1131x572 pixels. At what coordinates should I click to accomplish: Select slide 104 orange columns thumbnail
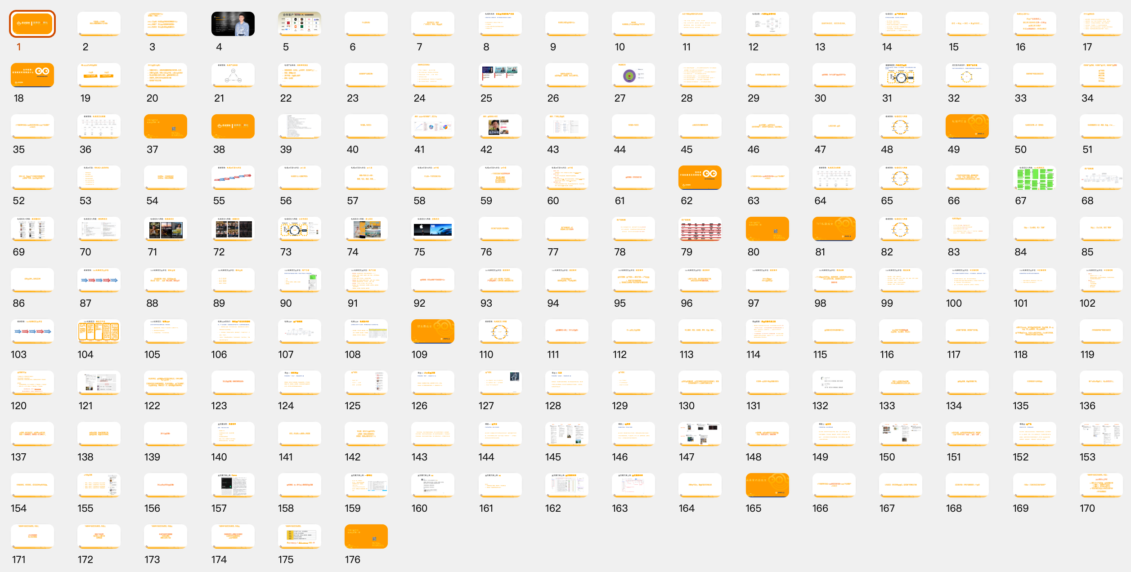99,331
